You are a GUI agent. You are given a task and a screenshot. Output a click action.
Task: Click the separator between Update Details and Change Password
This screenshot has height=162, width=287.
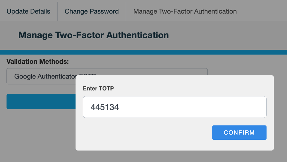click(57, 11)
